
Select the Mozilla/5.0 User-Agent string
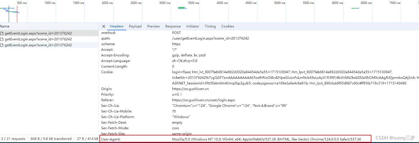coord(267,139)
